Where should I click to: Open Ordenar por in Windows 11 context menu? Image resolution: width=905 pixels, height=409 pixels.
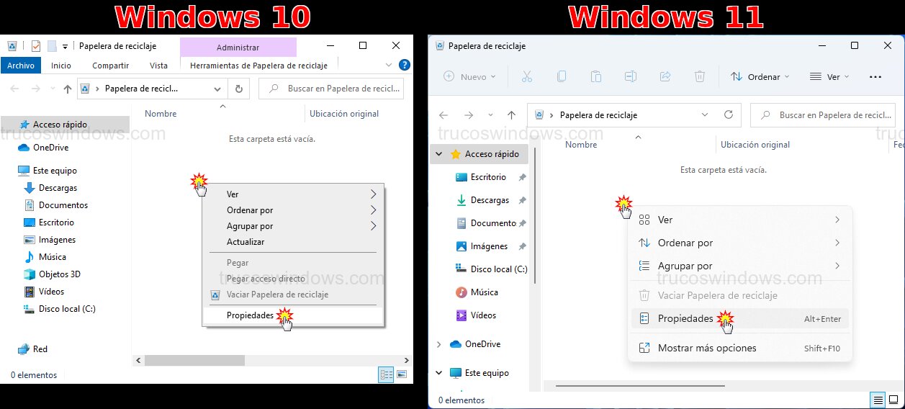click(740, 243)
